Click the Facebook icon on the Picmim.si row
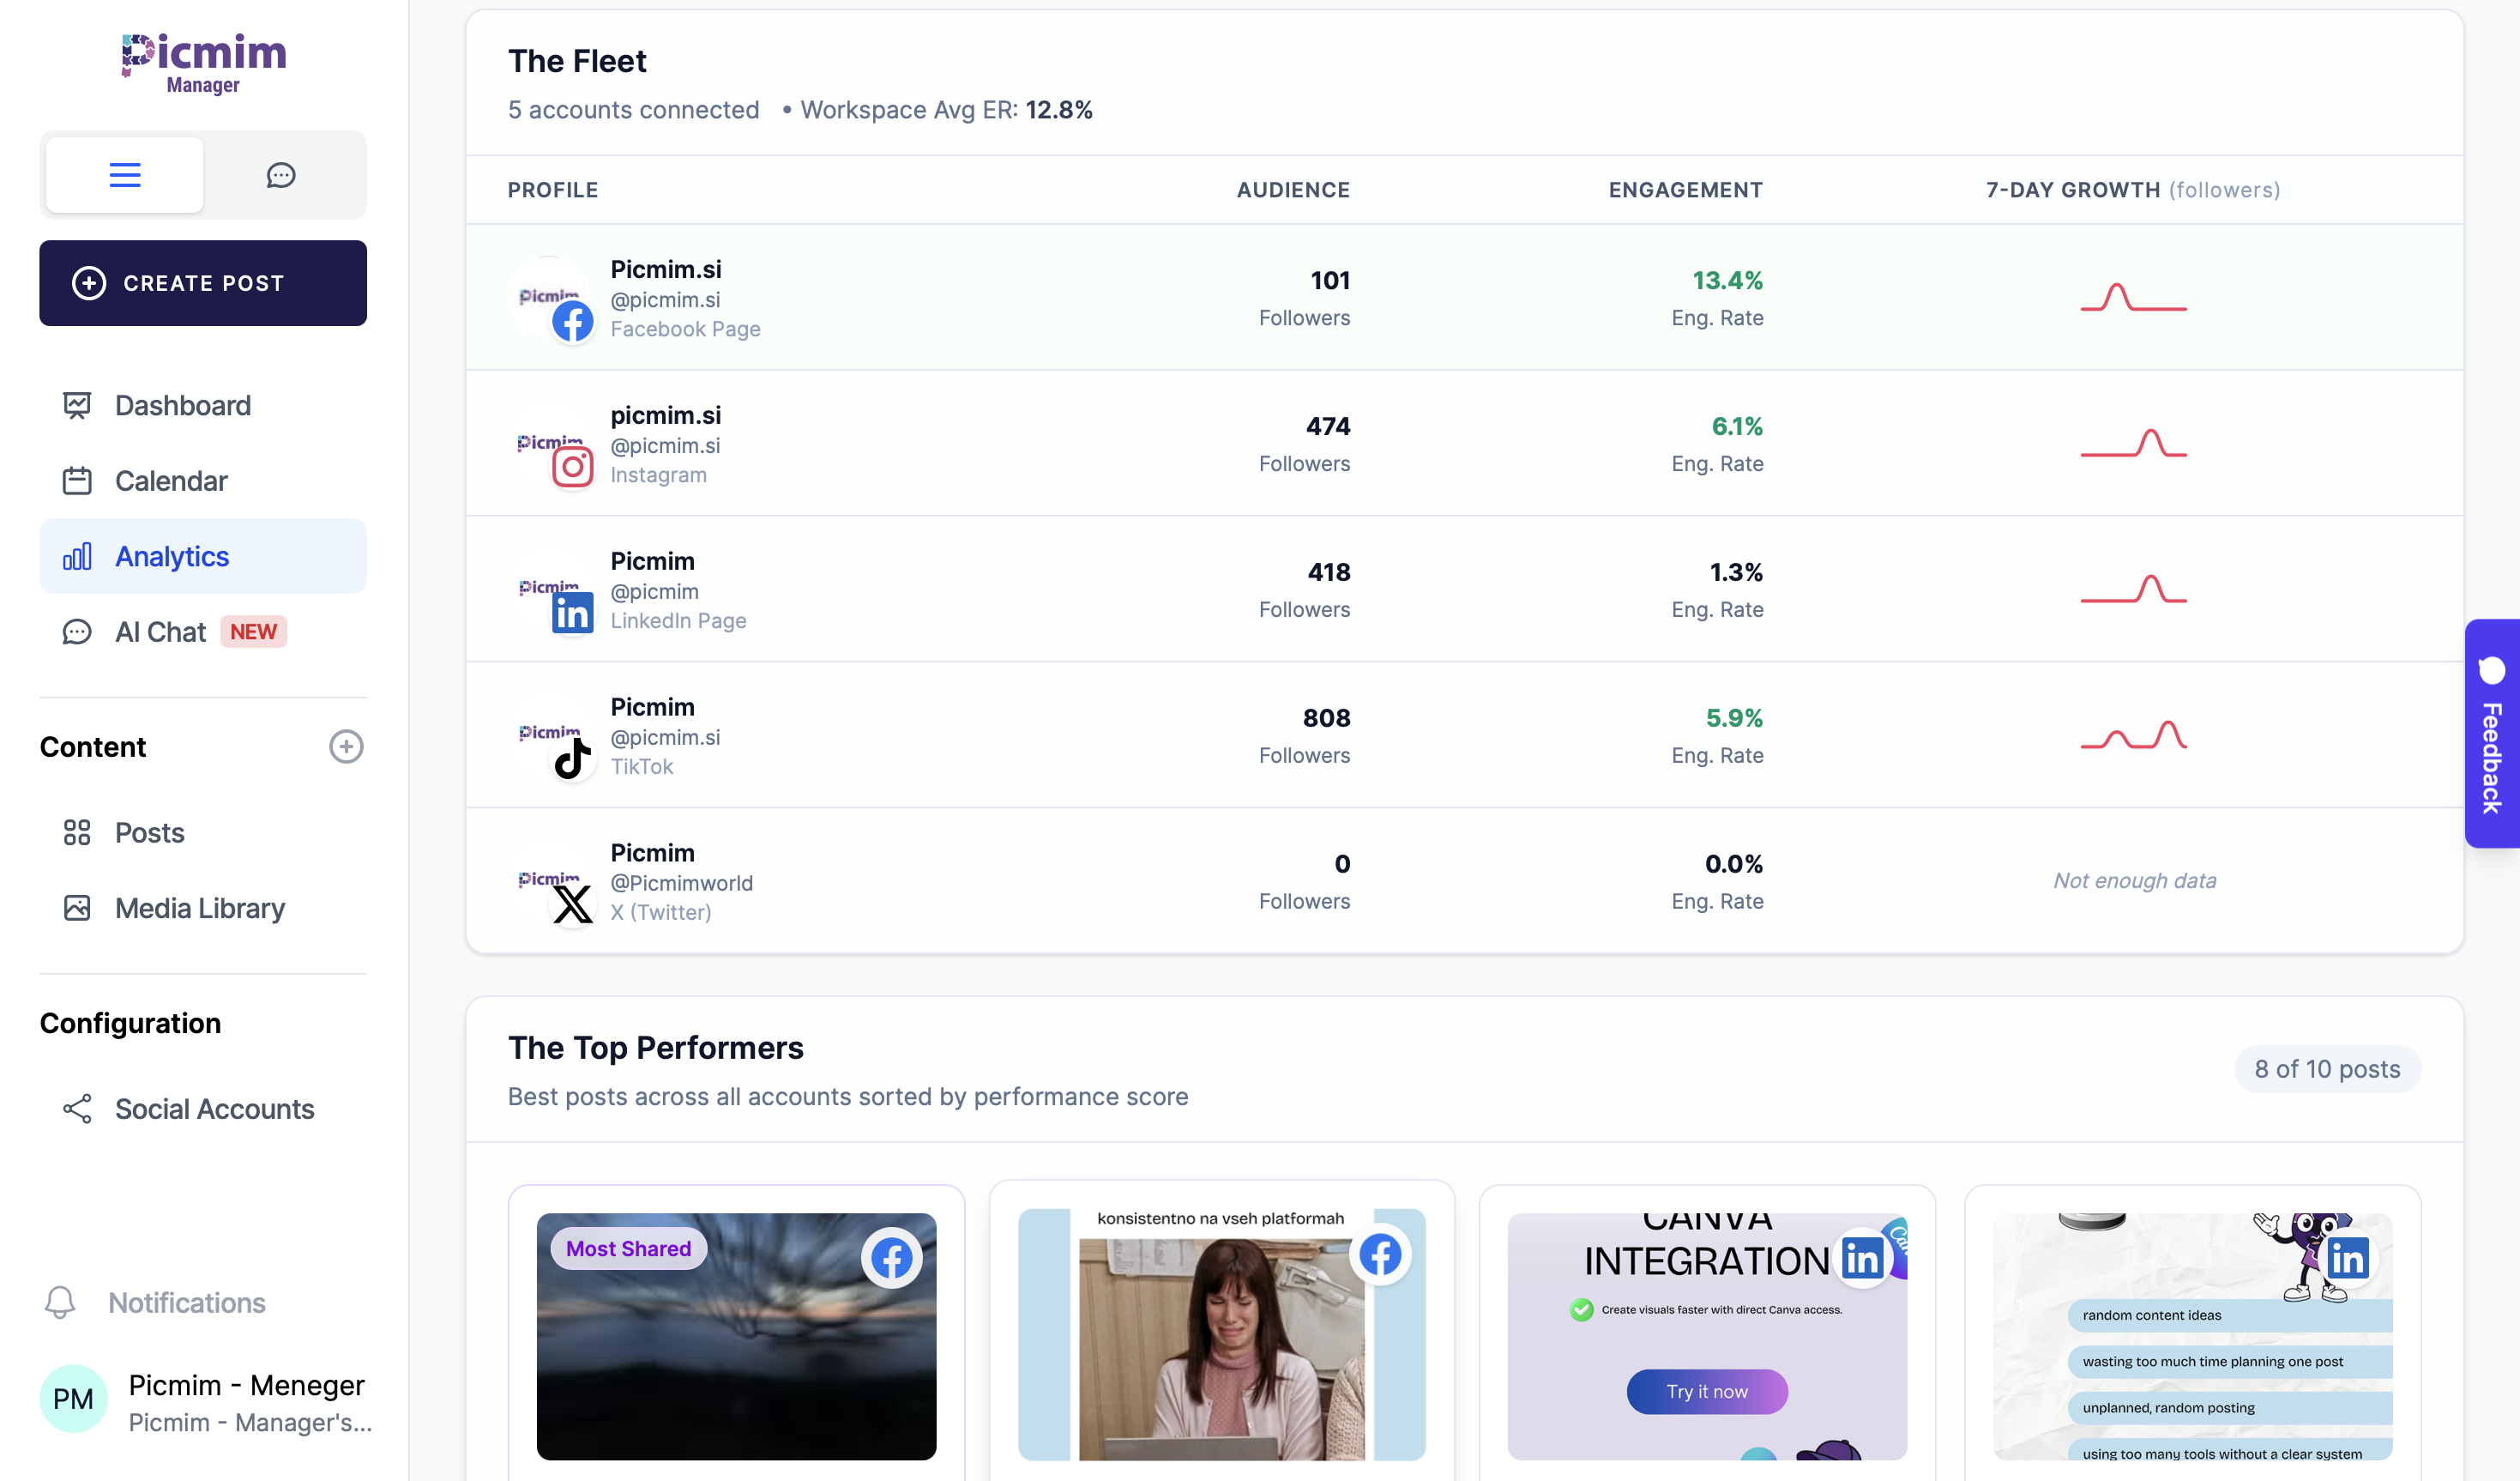 click(x=573, y=323)
